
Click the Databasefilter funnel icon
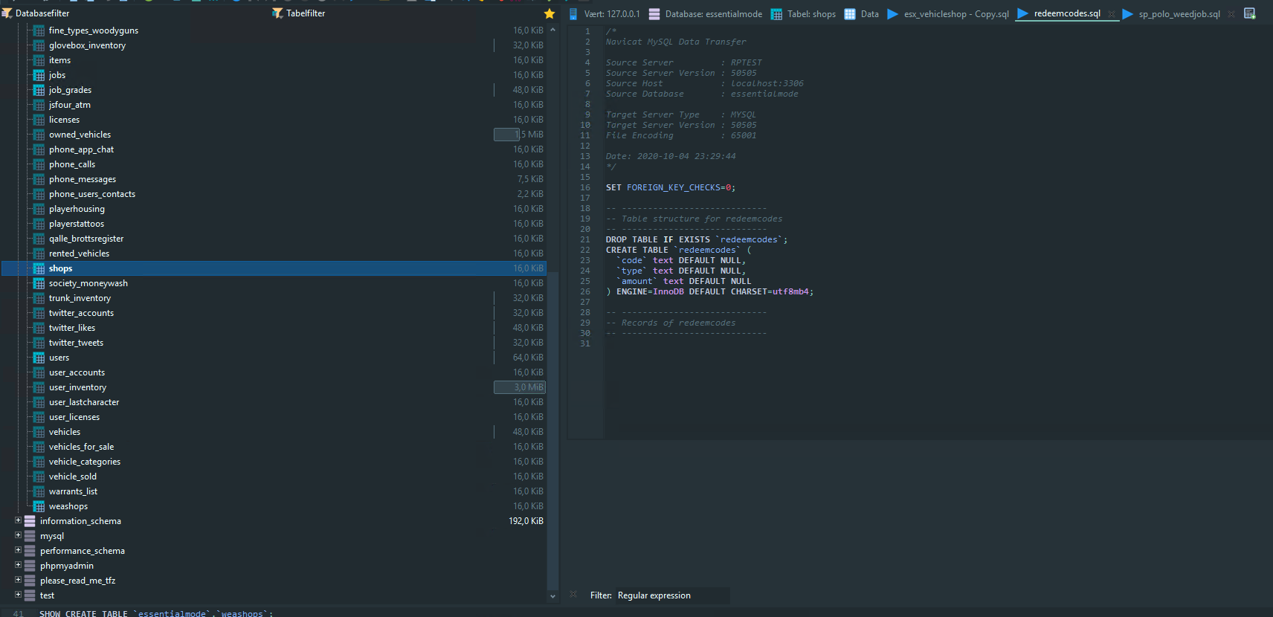(x=7, y=13)
